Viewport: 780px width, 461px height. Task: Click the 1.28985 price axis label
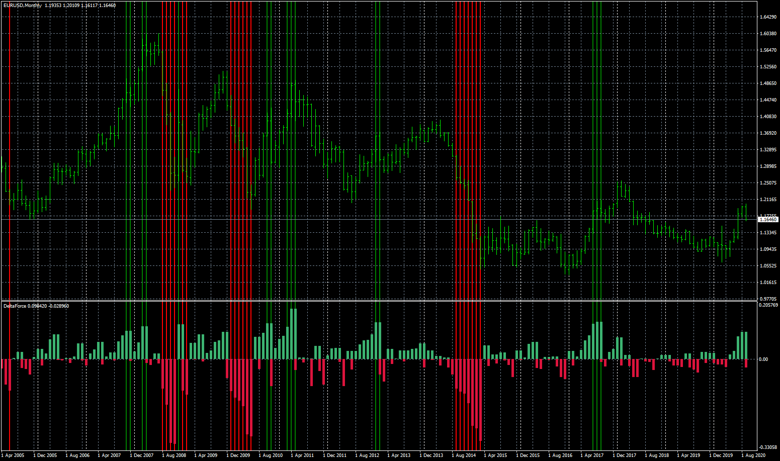(767, 166)
